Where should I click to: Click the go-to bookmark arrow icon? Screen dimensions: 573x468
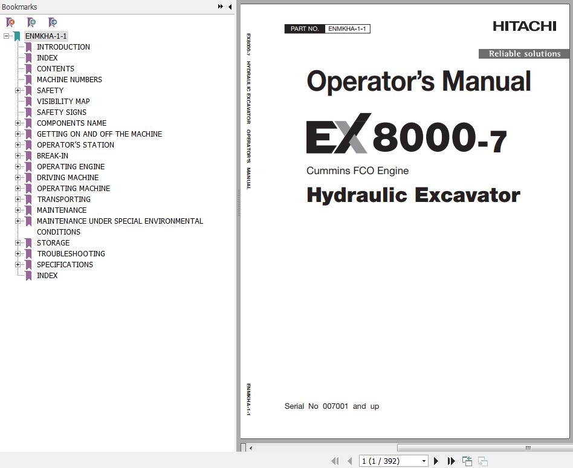point(53,22)
